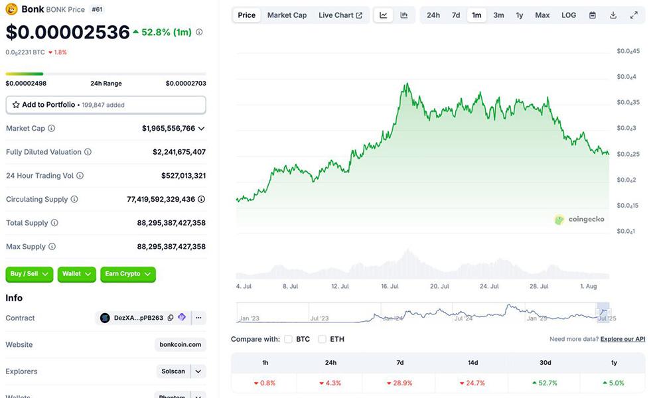Click Add to Portfolio button
Screen dimensions: 653x398
106,105
